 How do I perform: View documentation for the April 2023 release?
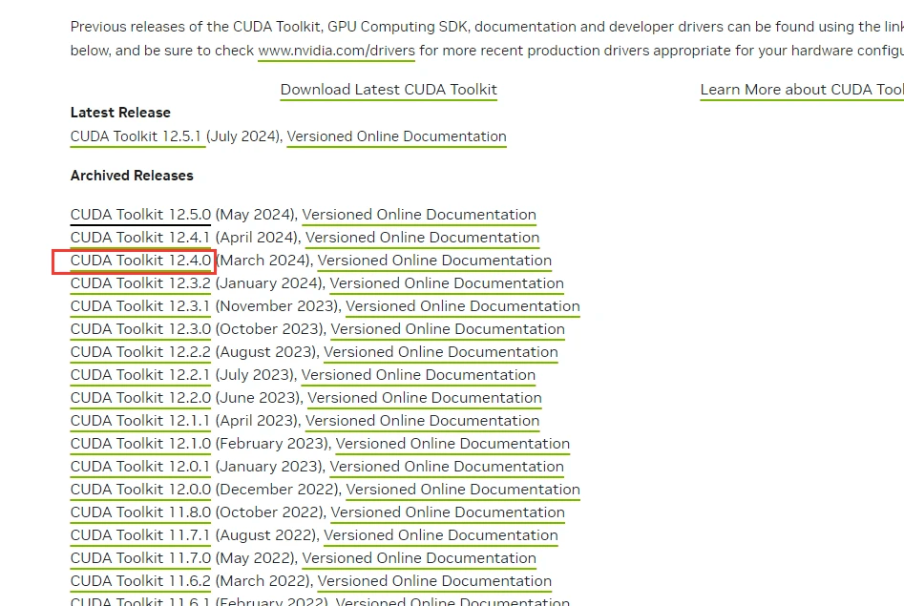coord(422,421)
